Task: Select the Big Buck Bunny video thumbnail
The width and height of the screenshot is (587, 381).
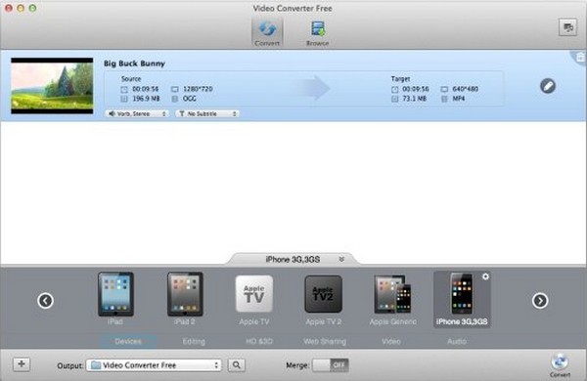Action: tap(52, 86)
